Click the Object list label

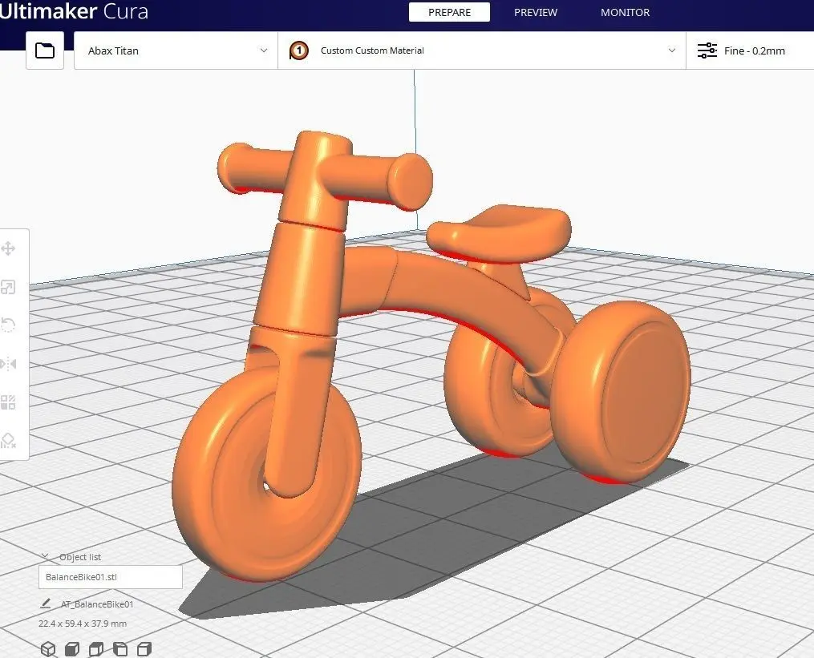click(80, 557)
